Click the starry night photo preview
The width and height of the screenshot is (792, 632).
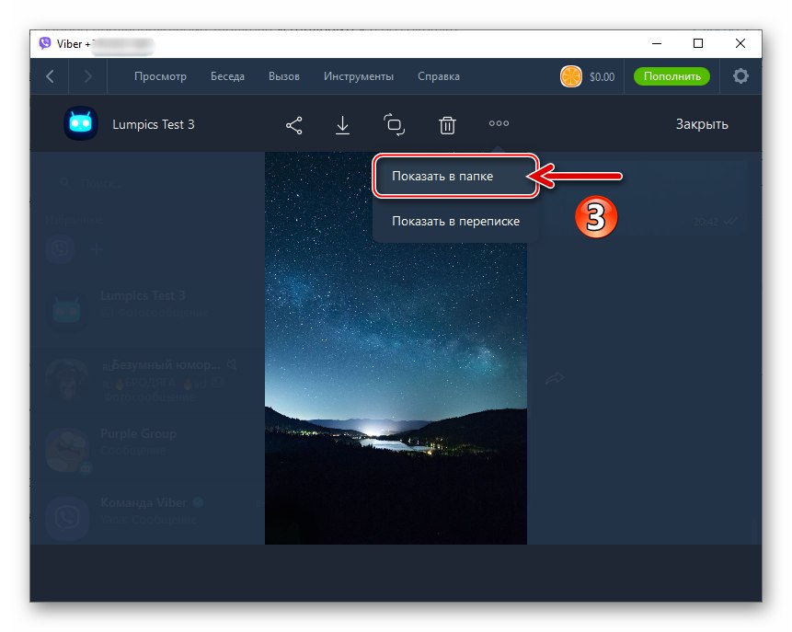tap(396, 348)
